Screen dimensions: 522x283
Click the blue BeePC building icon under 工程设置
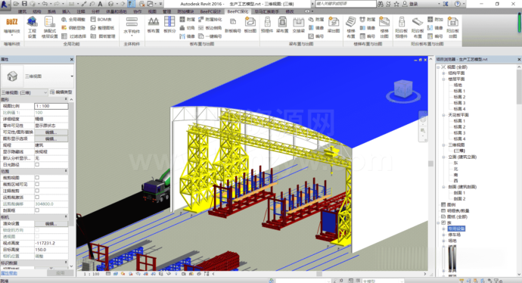[x=32, y=22]
